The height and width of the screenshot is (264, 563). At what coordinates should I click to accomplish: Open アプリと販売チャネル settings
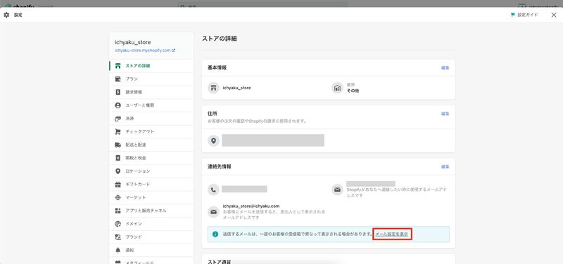click(151, 211)
